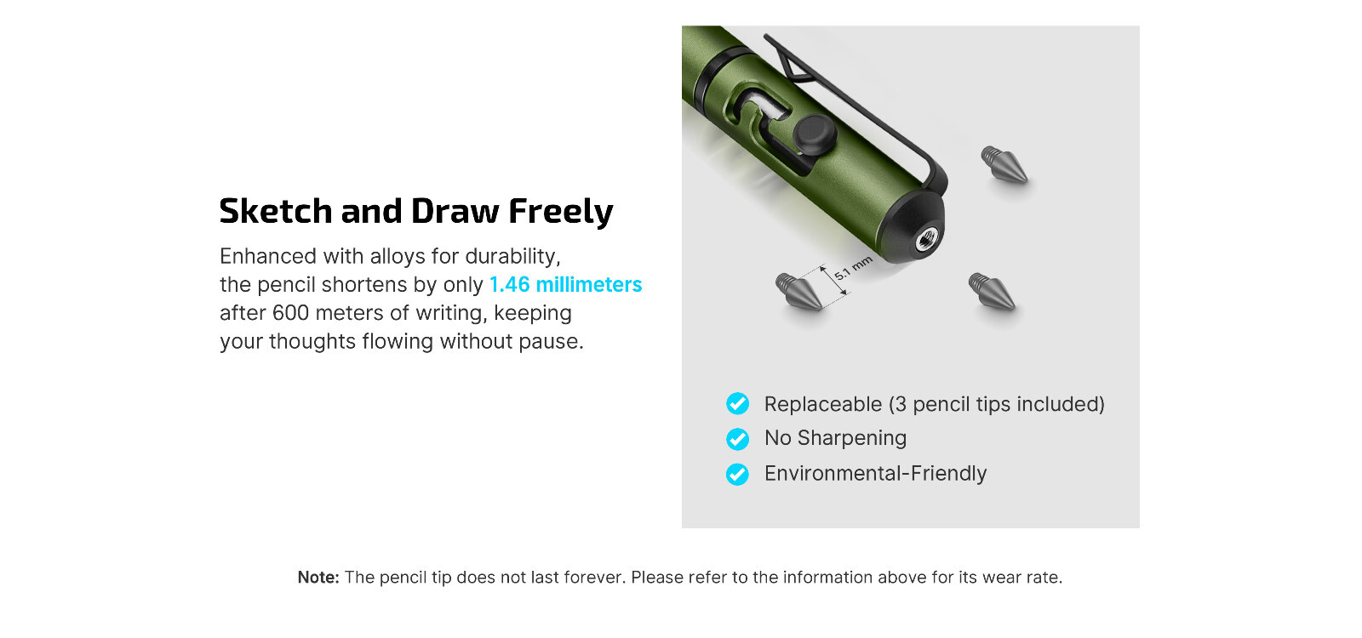
Task: Click the bold "Note:" label
Action: (x=318, y=578)
